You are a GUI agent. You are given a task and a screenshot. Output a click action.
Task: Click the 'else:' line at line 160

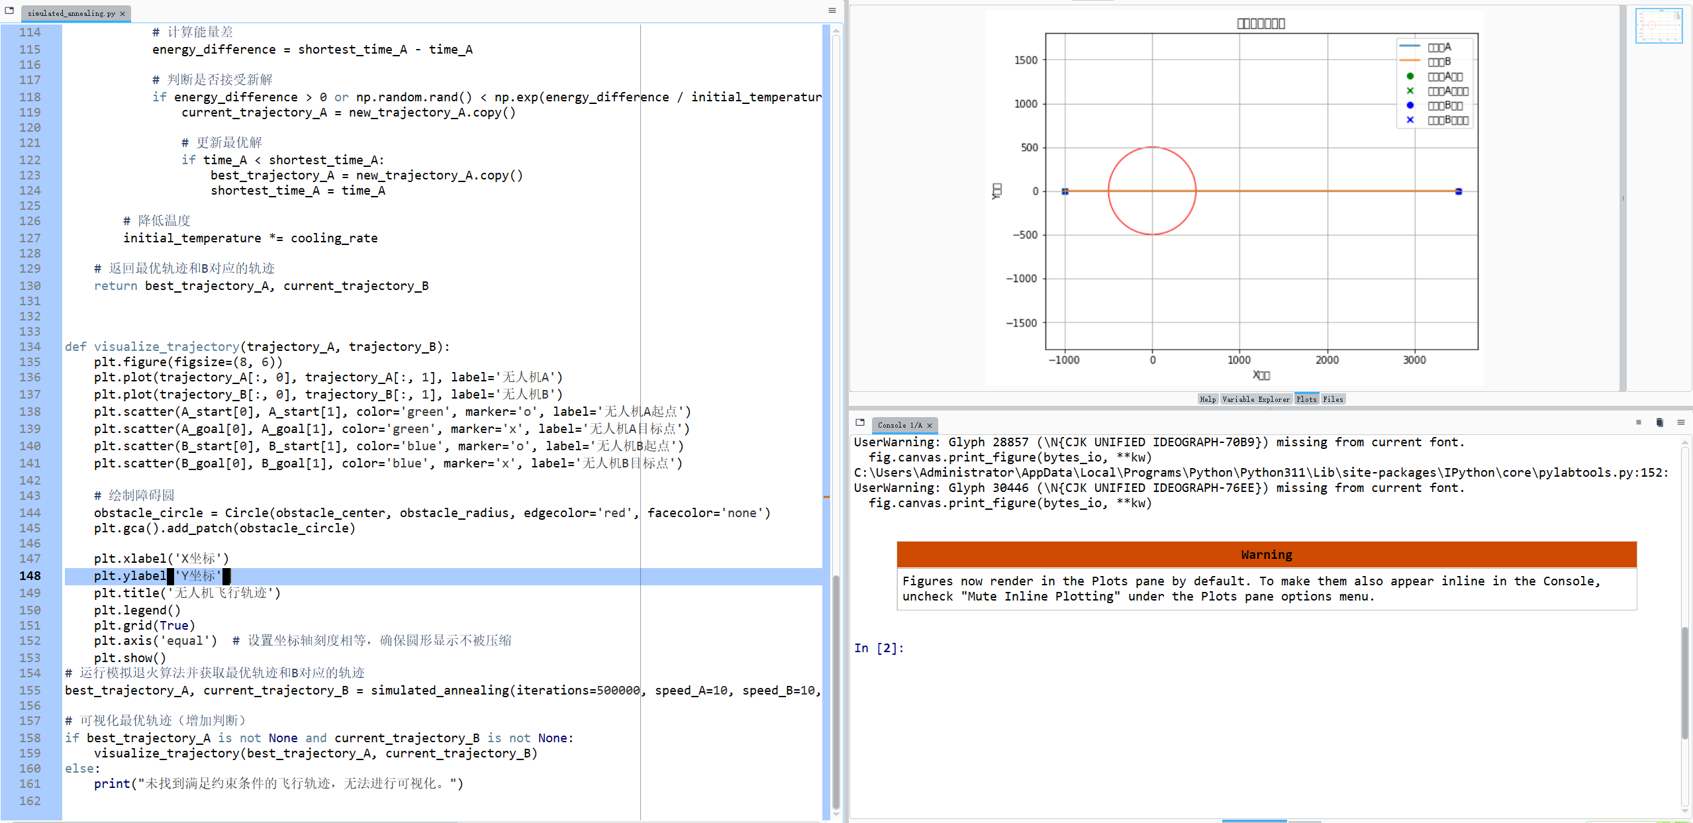83,769
